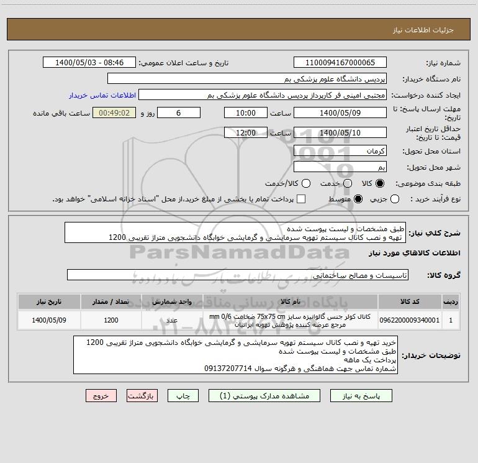The width and height of the screenshot is (478, 463).
Task: View attached documents (1) button
Action: (x=264, y=396)
